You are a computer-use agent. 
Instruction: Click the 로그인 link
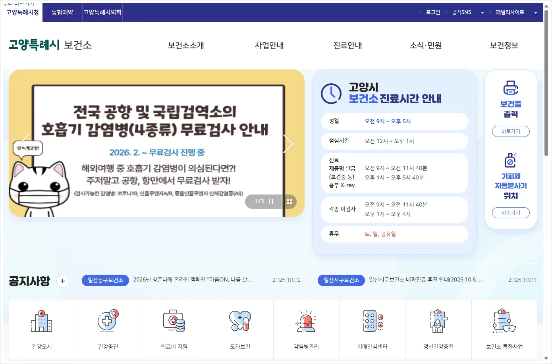pos(433,12)
